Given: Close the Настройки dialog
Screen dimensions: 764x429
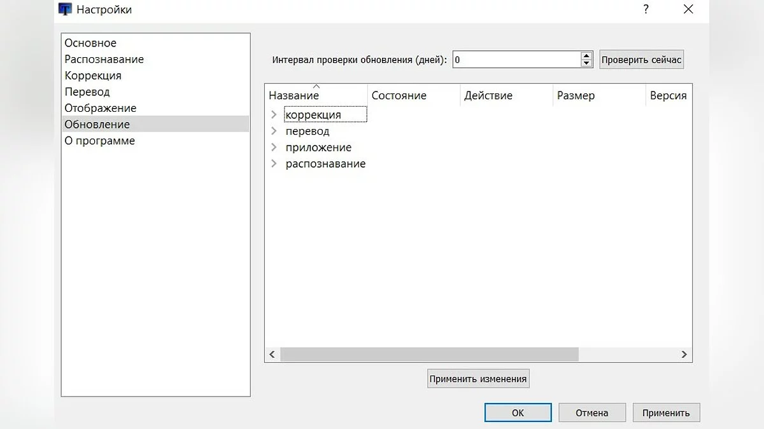Looking at the screenshot, I should coord(688,10).
